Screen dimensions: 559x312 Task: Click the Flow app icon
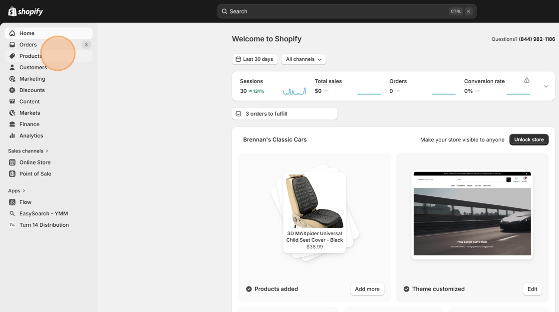pos(12,202)
